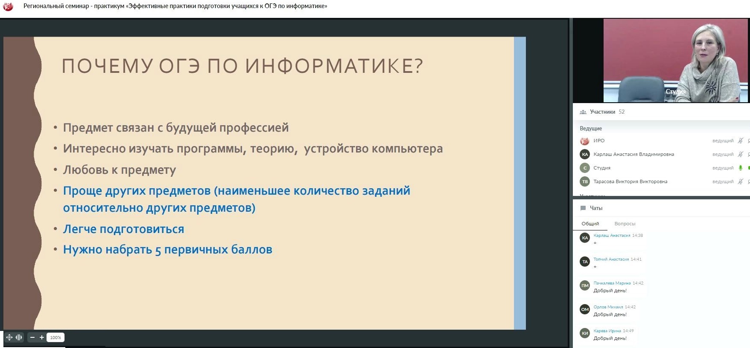Toggle ИРО's muted microphone icon
The height and width of the screenshot is (348, 750).
click(741, 141)
